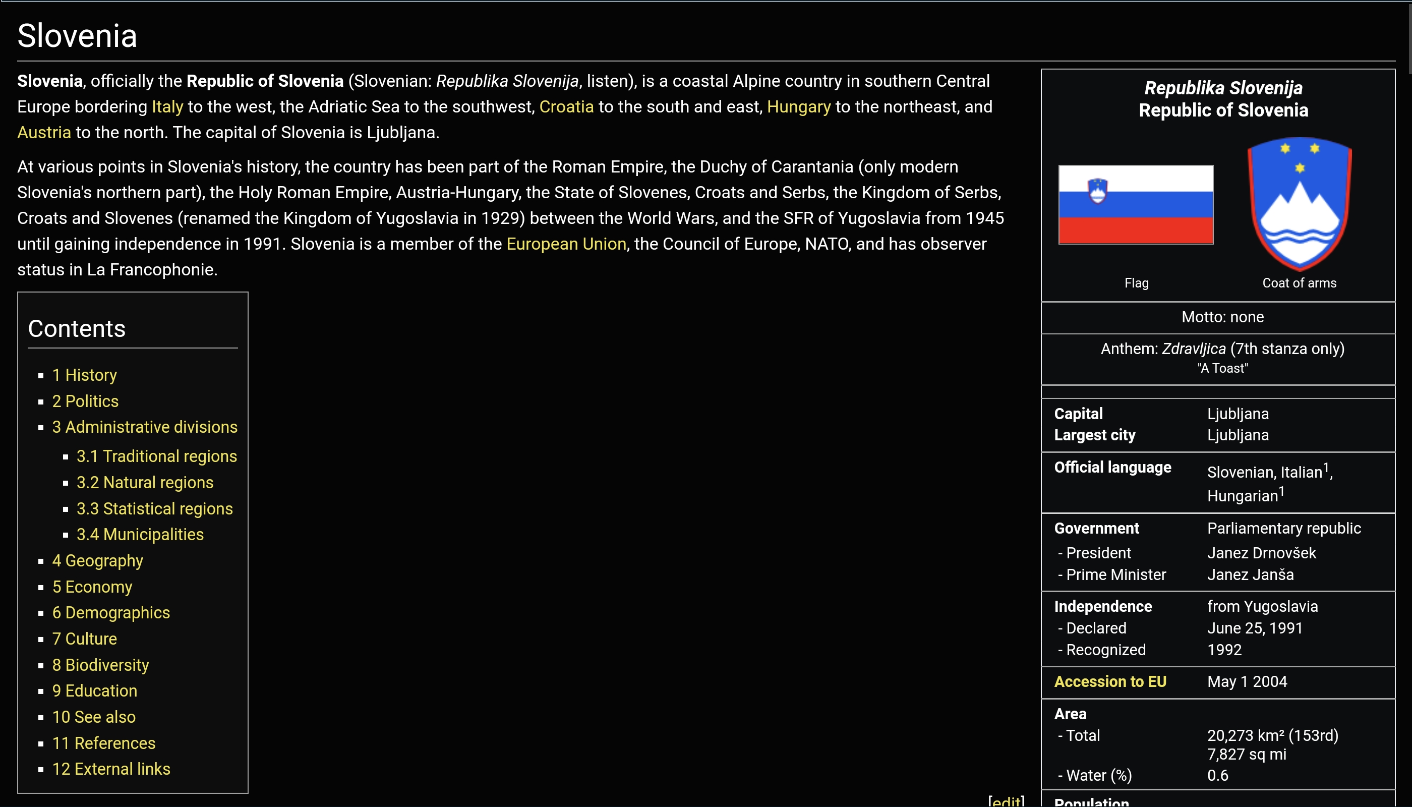
Task: Go to 8 Biodiversity section
Action: (100, 665)
